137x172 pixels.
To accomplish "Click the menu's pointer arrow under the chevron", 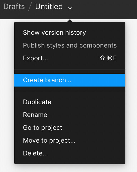I will point(70,21).
